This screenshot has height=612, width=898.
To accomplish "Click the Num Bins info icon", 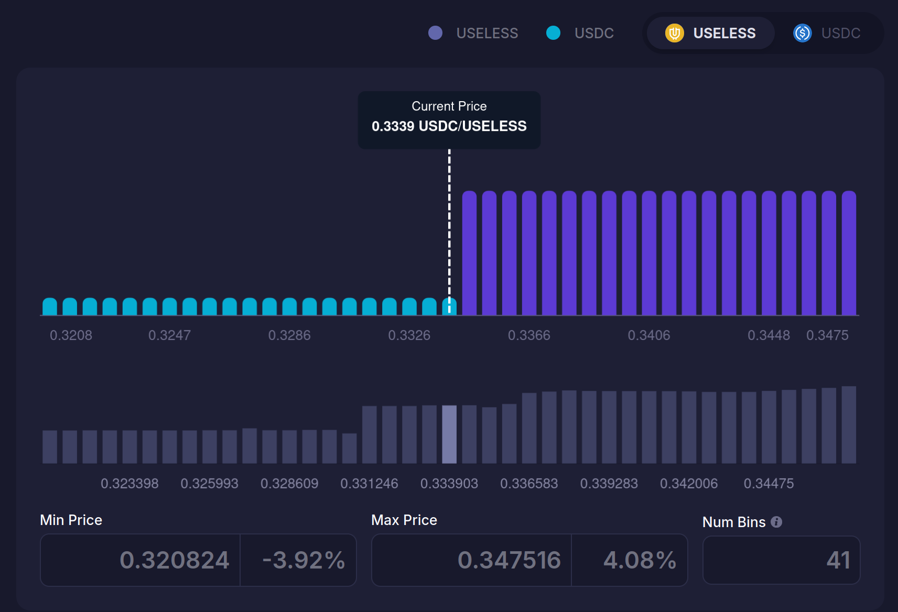I will click(776, 522).
